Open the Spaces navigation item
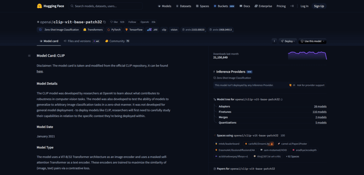The height and width of the screenshot is (175, 364). 202,6
